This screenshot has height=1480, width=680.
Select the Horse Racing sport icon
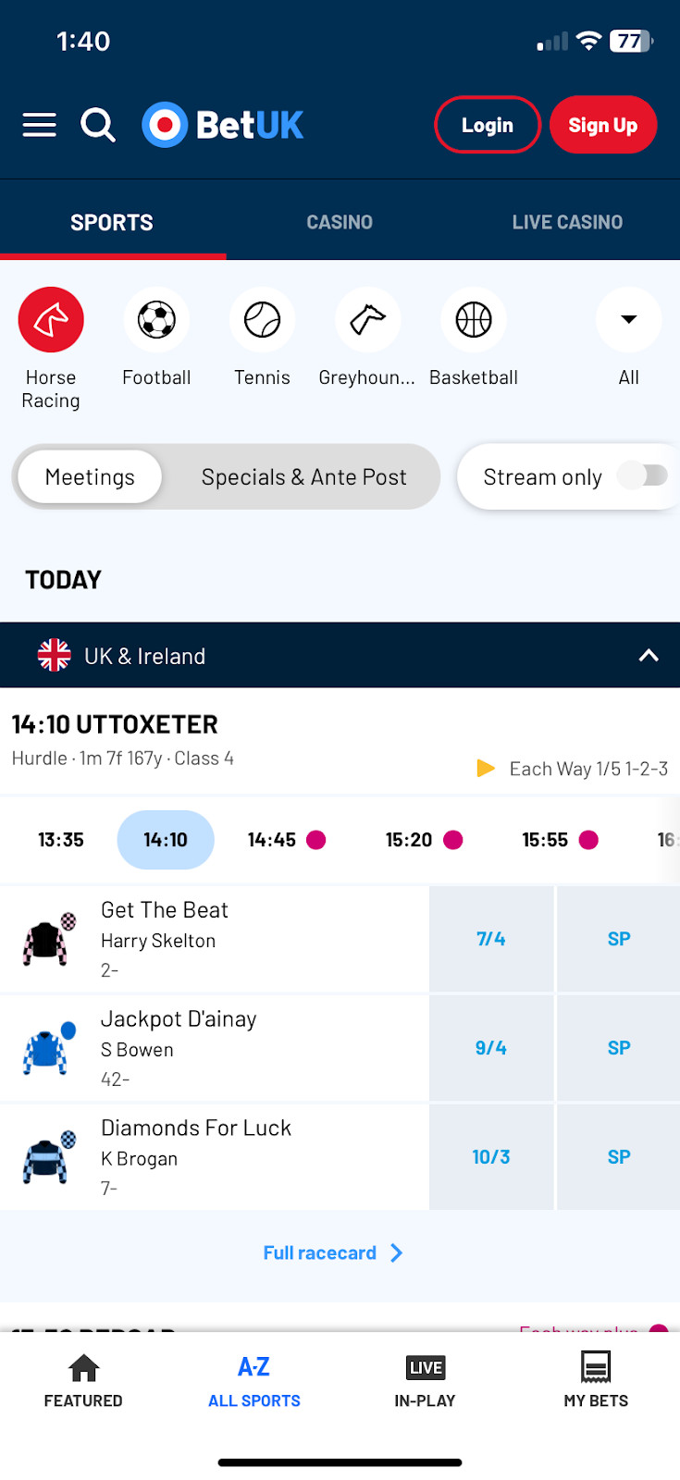click(51, 320)
